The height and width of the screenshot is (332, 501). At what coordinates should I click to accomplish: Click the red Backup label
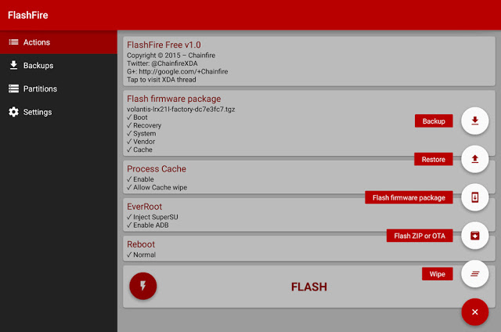pos(434,121)
